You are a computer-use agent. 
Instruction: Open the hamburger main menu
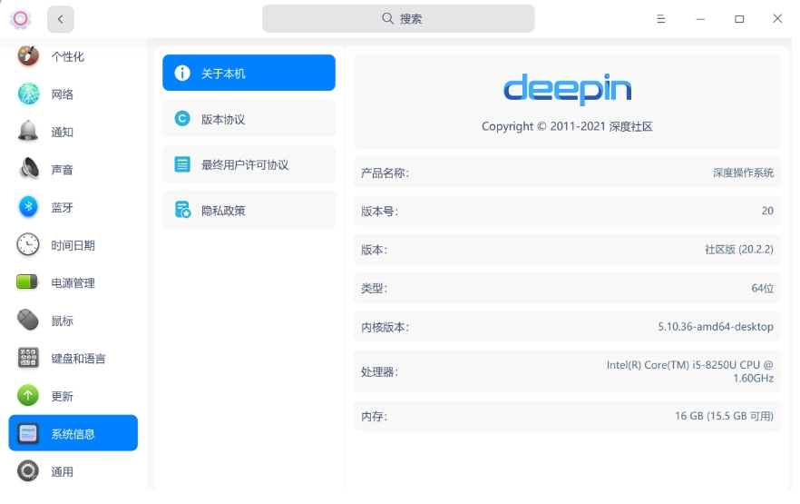pyautogui.click(x=660, y=19)
